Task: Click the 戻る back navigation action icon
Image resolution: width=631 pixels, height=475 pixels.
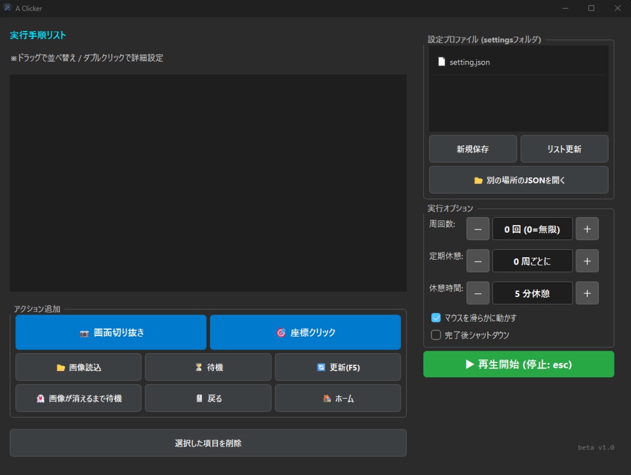Action: [x=201, y=397]
